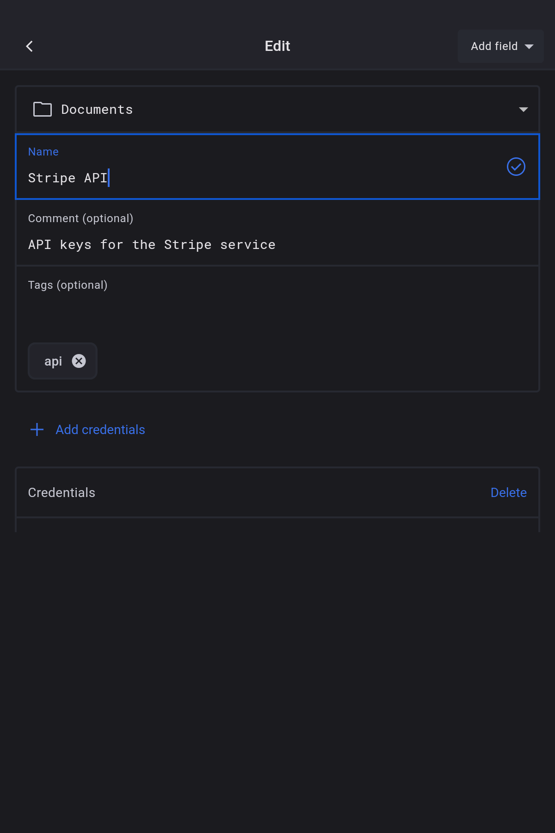This screenshot has width=555, height=833.
Task: Click the Comment (optional) label
Action: click(x=80, y=218)
